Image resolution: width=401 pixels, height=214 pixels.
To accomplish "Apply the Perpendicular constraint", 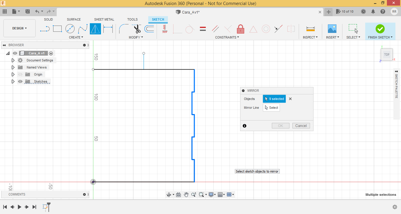I will pos(228,29).
